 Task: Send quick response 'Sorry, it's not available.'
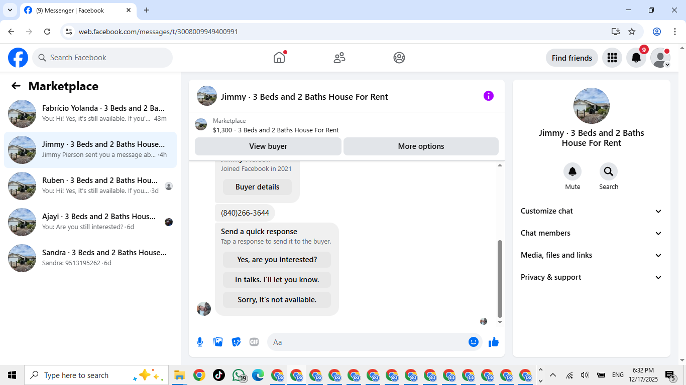[x=277, y=300]
